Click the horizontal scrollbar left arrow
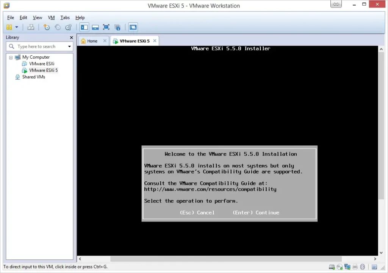The height and width of the screenshot is (273, 388). coord(80,259)
